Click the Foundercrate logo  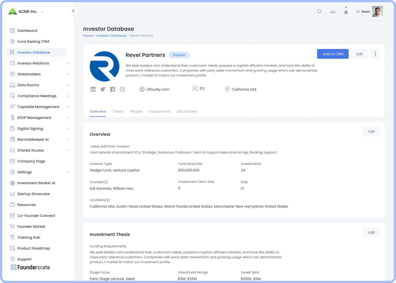click(x=30, y=267)
